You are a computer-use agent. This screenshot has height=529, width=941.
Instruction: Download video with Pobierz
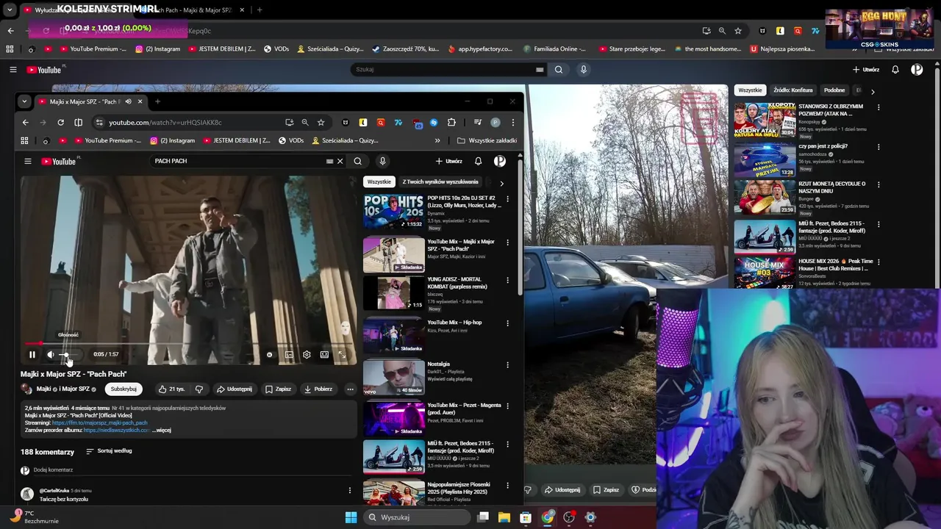pos(318,389)
